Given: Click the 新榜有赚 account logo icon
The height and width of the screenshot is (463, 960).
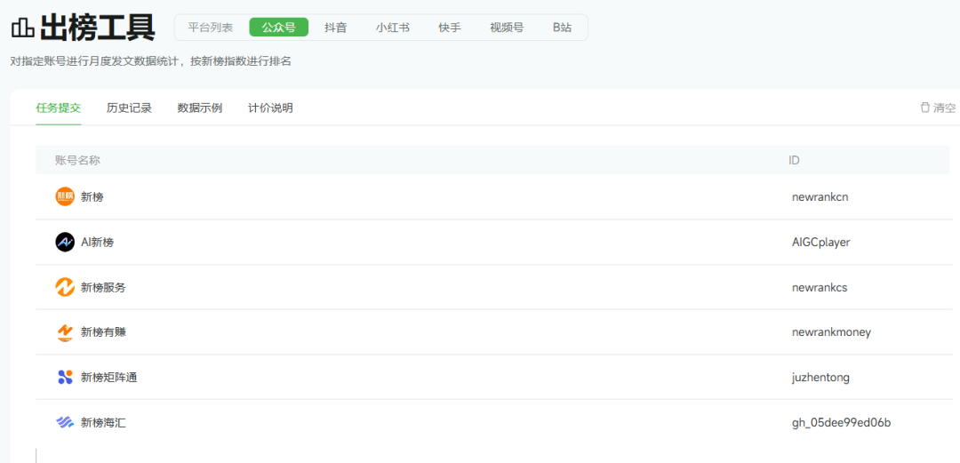Looking at the screenshot, I should [x=65, y=332].
